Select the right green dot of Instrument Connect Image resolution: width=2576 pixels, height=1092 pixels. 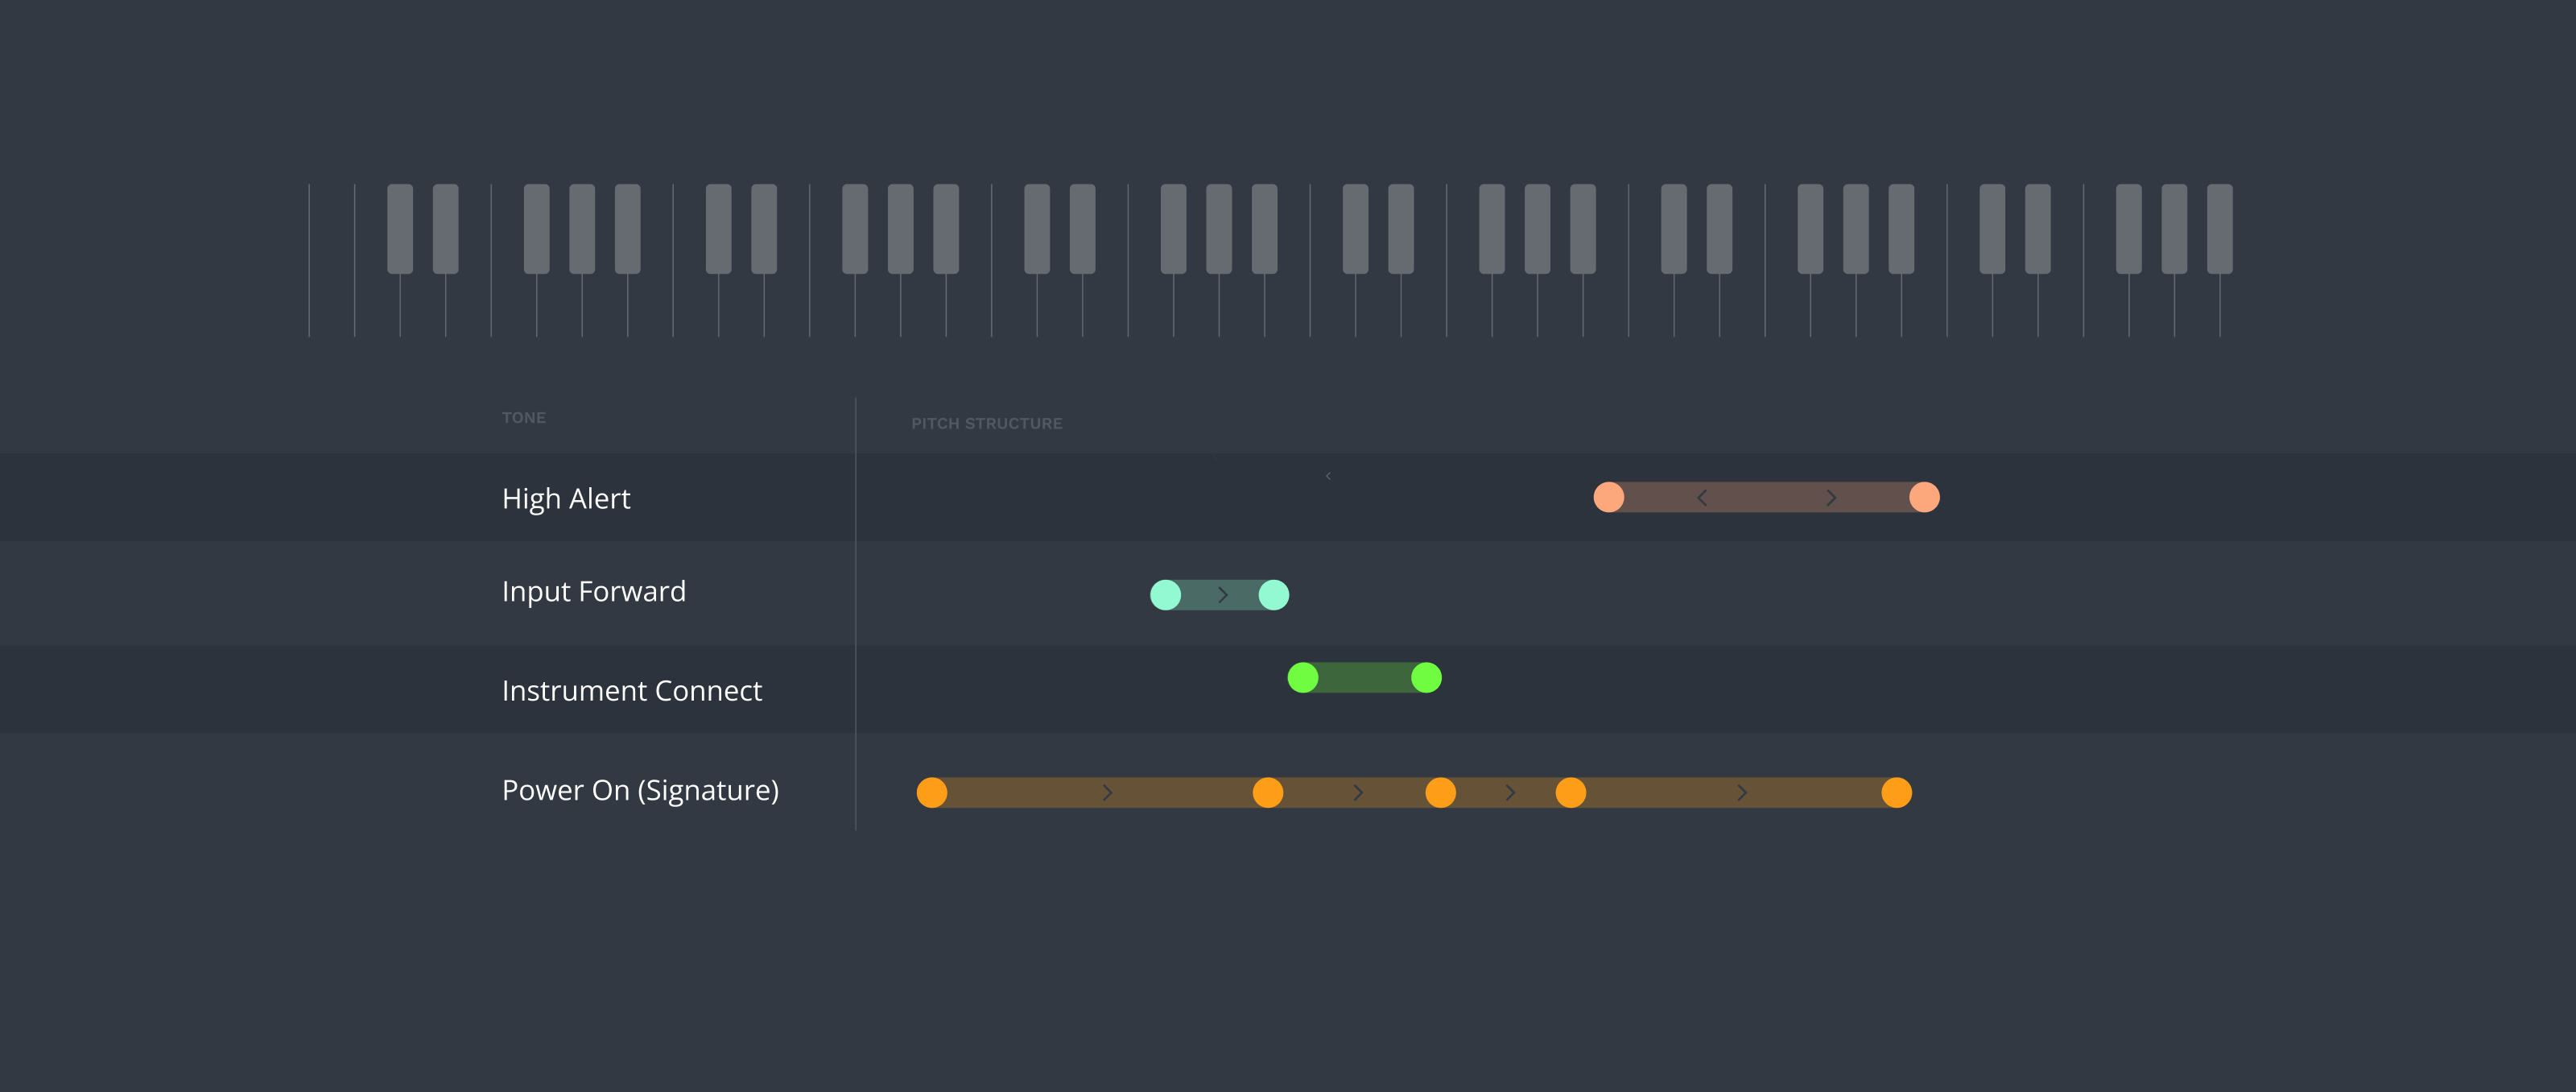[1426, 678]
